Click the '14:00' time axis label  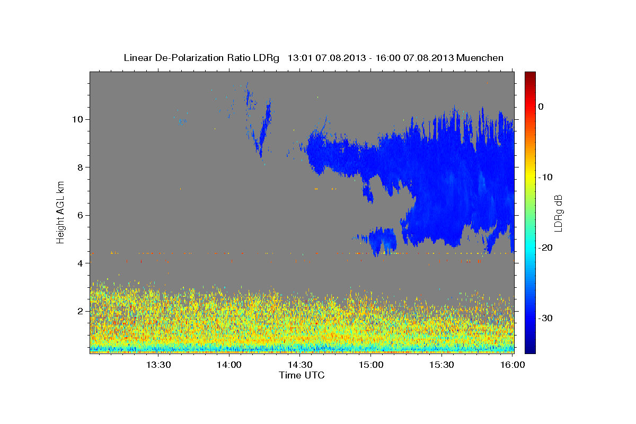(x=229, y=365)
